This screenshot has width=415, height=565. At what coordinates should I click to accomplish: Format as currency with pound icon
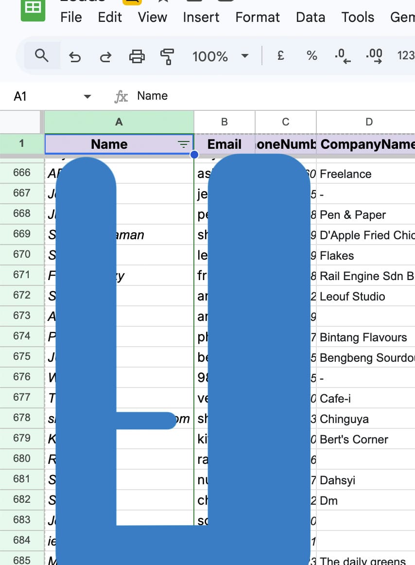click(280, 56)
